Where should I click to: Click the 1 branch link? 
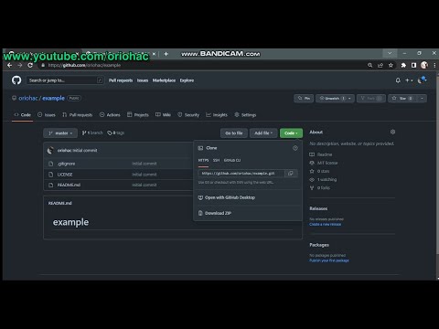(x=92, y=133)
